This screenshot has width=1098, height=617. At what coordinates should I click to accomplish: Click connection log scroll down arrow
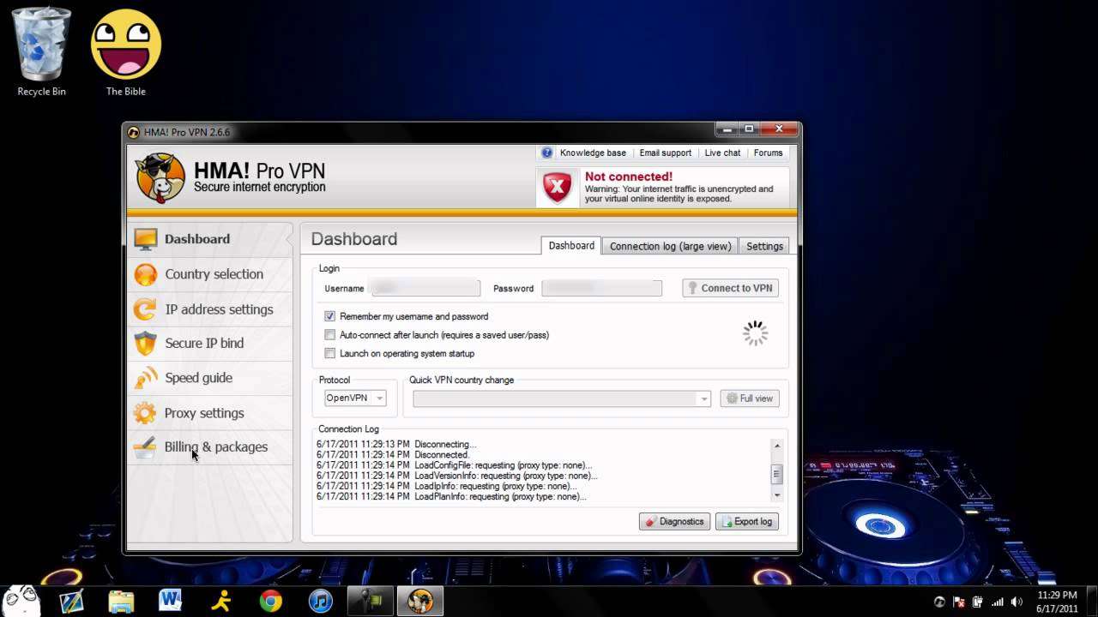pos(777,495)
